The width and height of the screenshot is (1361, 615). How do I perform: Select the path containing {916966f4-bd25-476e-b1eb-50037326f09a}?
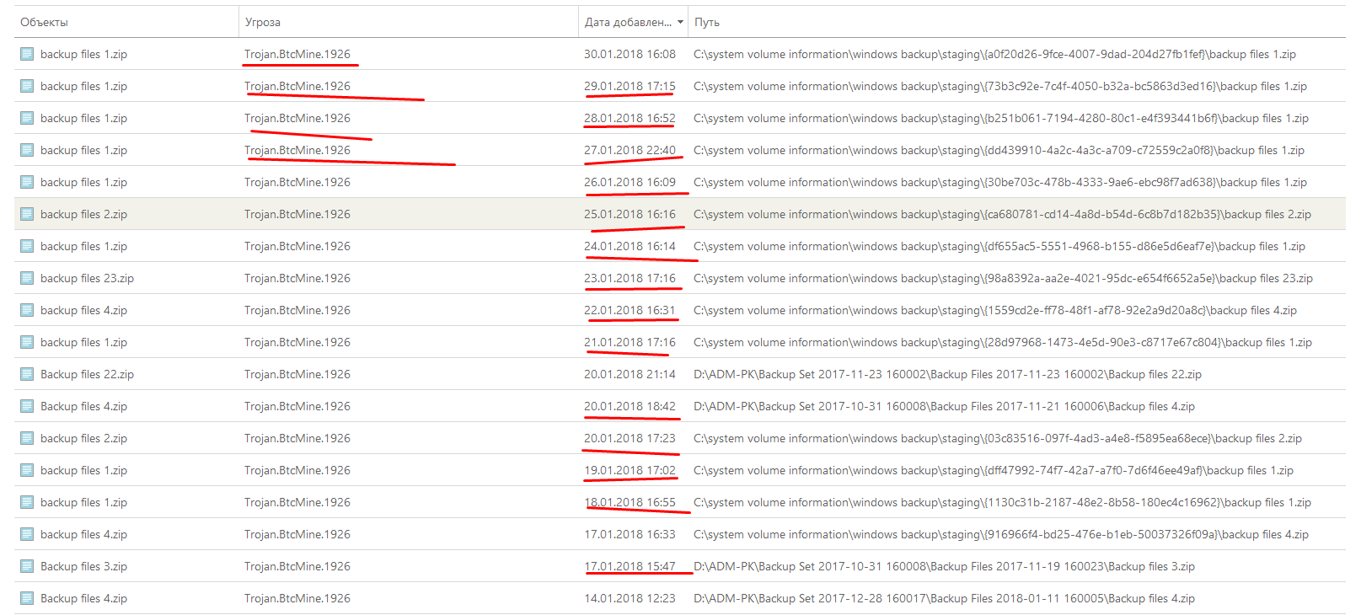tap(1001, 534)
